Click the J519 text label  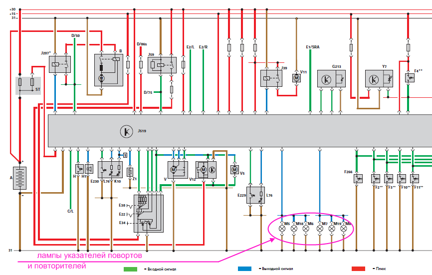[142, 131]
